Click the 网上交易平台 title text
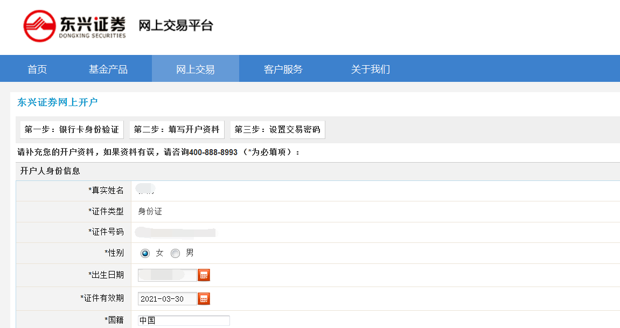 pyautogui.click(x=176, y=26)
